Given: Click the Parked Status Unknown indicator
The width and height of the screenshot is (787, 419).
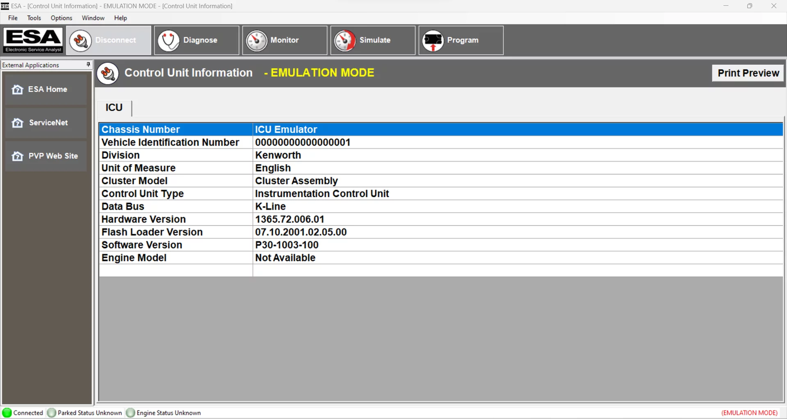Looking at the screenshot, I should click(51, 413).
